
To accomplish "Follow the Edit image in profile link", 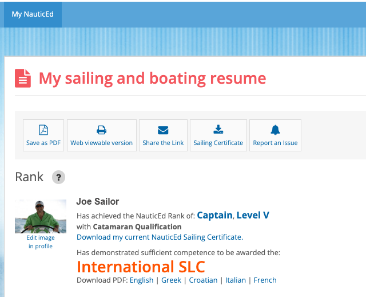I will (41, 242).
